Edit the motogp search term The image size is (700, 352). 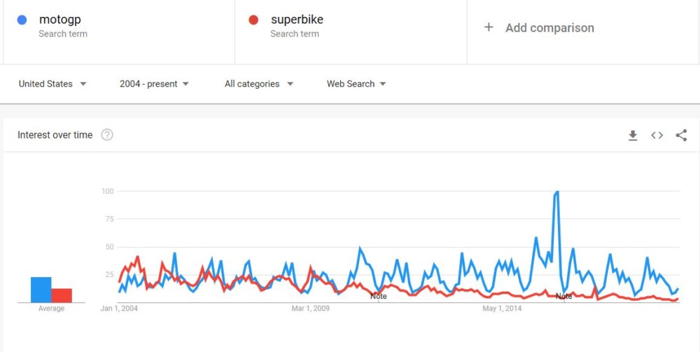point(60,20)
